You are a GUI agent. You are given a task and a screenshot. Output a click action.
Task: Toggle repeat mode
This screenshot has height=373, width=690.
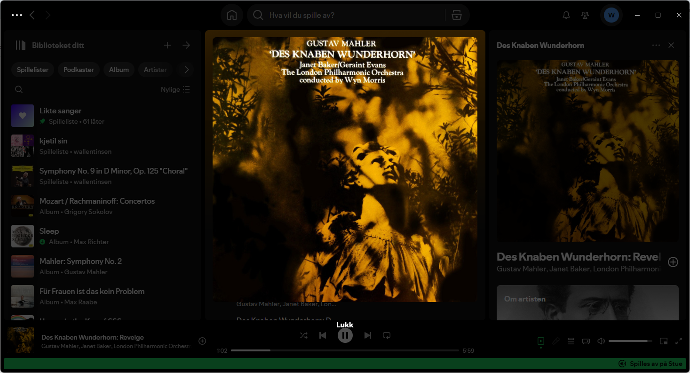point(387,335)
